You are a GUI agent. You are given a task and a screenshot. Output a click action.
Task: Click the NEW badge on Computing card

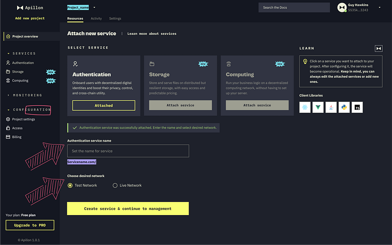[x=280, y=64]
